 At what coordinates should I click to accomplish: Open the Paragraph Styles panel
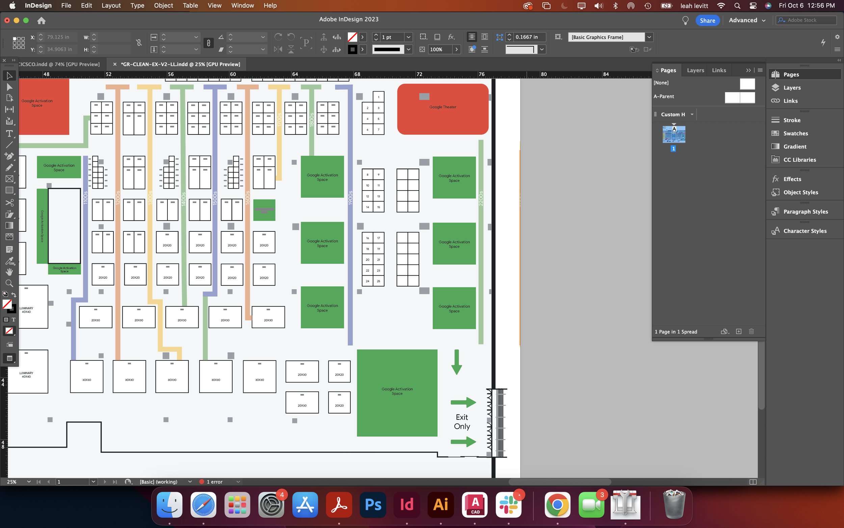pos(805,211)
